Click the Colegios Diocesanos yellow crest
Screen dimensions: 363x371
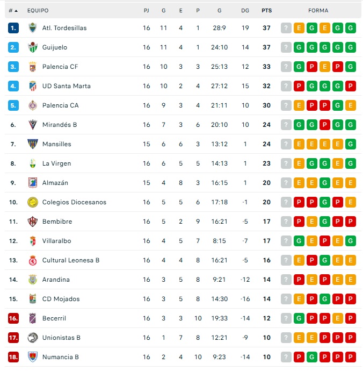click(33, 202)
